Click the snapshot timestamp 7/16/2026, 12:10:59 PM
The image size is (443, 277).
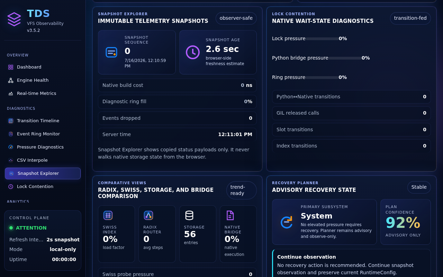[145, 63]
